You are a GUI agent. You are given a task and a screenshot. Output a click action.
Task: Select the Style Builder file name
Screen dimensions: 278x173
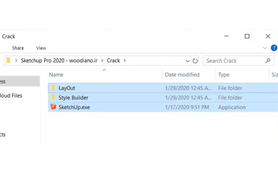[x=73, y=98]
